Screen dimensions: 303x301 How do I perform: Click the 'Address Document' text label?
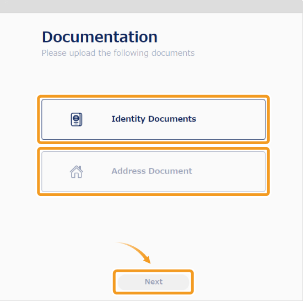pyautogui.click(x=151, y=171)
